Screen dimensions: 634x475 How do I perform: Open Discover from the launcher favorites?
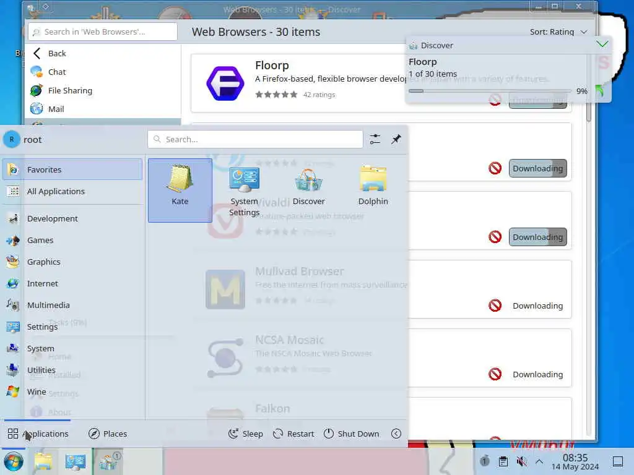click(x=308, y=190)
